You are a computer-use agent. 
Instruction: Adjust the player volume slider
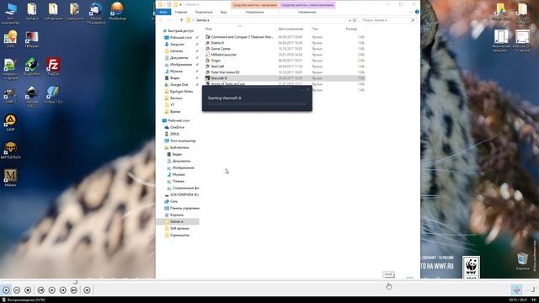coord(530,290)
